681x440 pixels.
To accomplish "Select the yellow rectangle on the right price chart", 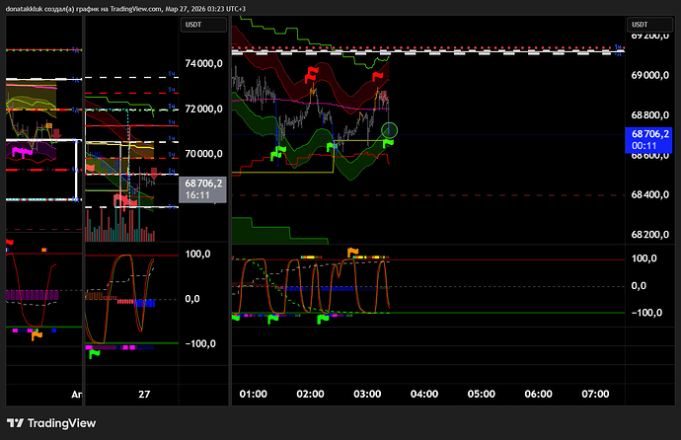I will point(306,157).
